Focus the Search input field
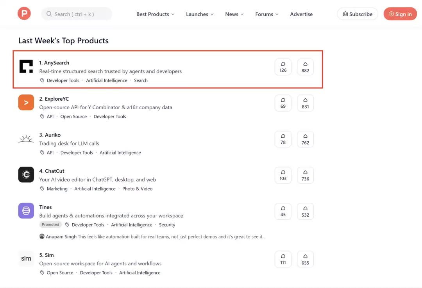Image resolution: width=422 pixels, height=288 pixels. coord(77,14)
